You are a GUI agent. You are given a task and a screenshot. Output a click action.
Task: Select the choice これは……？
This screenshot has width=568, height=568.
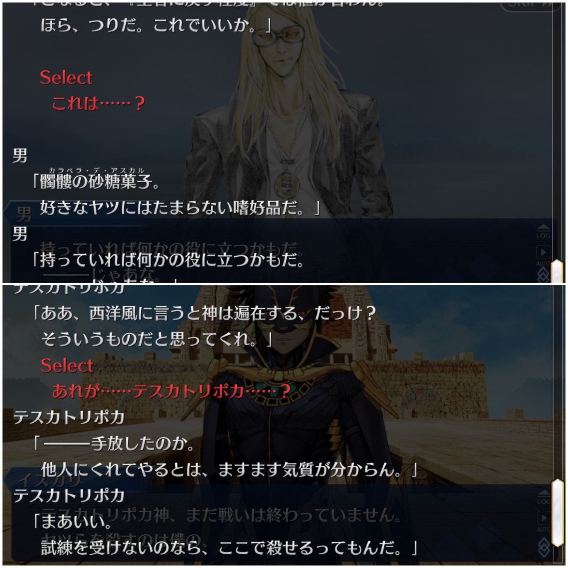(x=99, y=103)
